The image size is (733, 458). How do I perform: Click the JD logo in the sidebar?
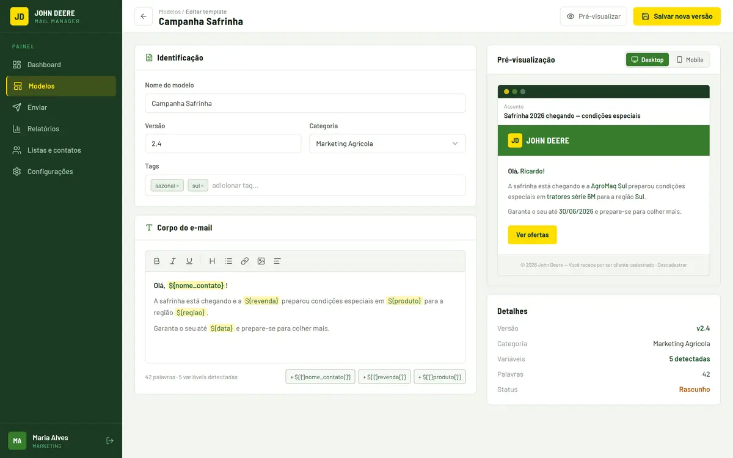pos(19,16)
